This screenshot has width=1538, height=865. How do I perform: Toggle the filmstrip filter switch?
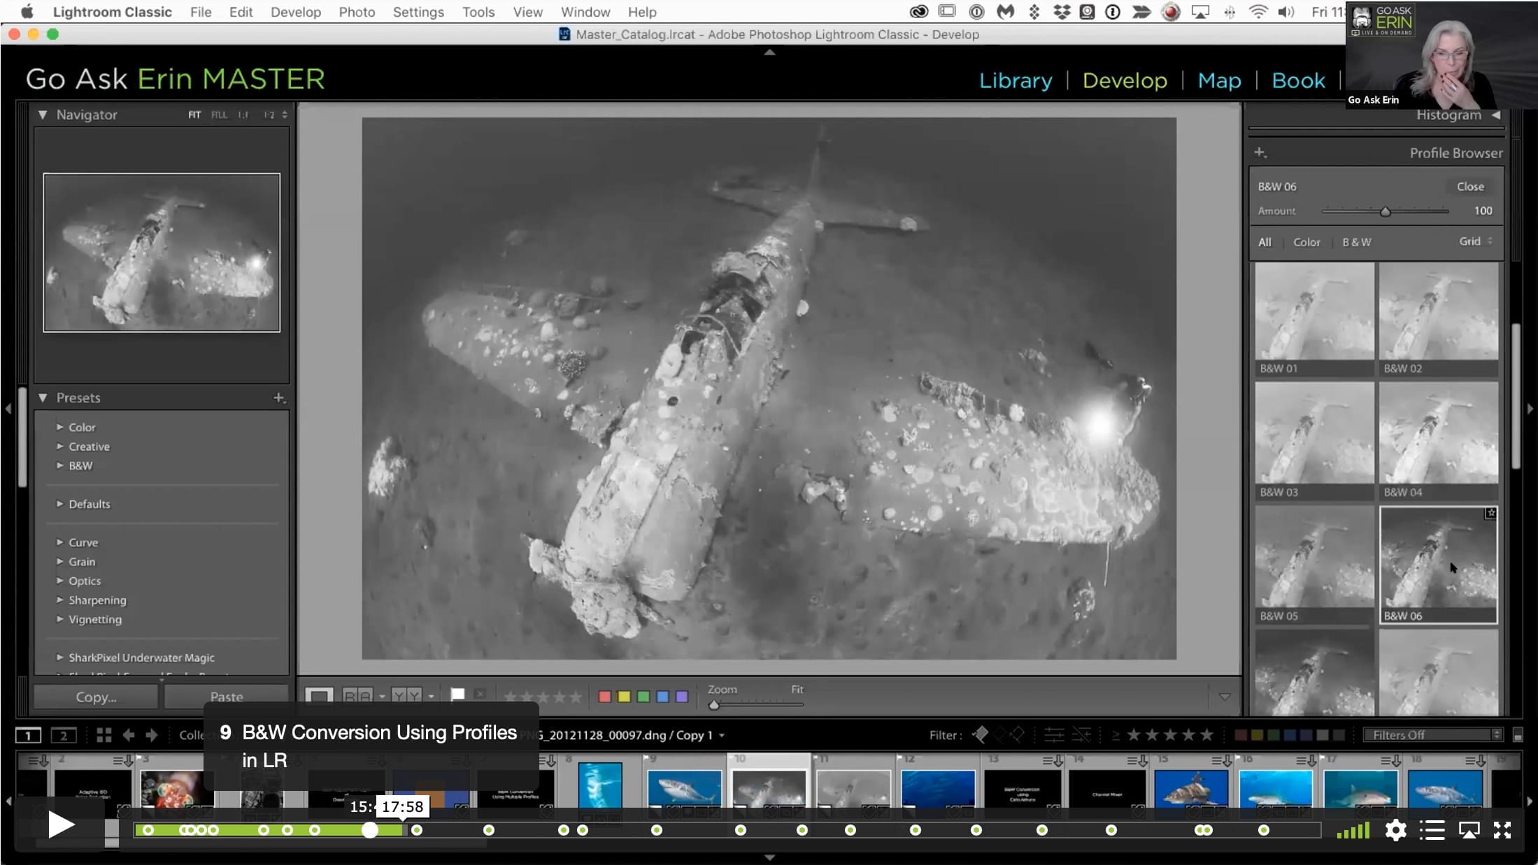click(1517, 735)
